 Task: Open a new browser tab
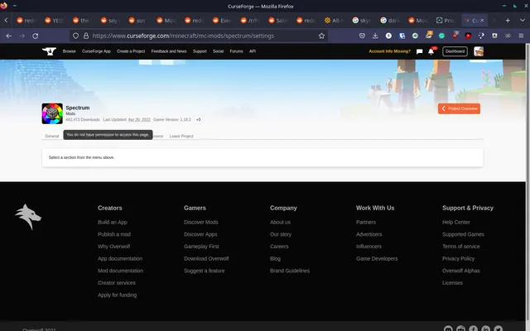508,21
